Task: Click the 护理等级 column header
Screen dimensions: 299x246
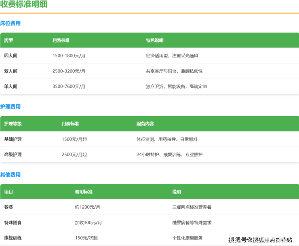Action: pos(13,124)
